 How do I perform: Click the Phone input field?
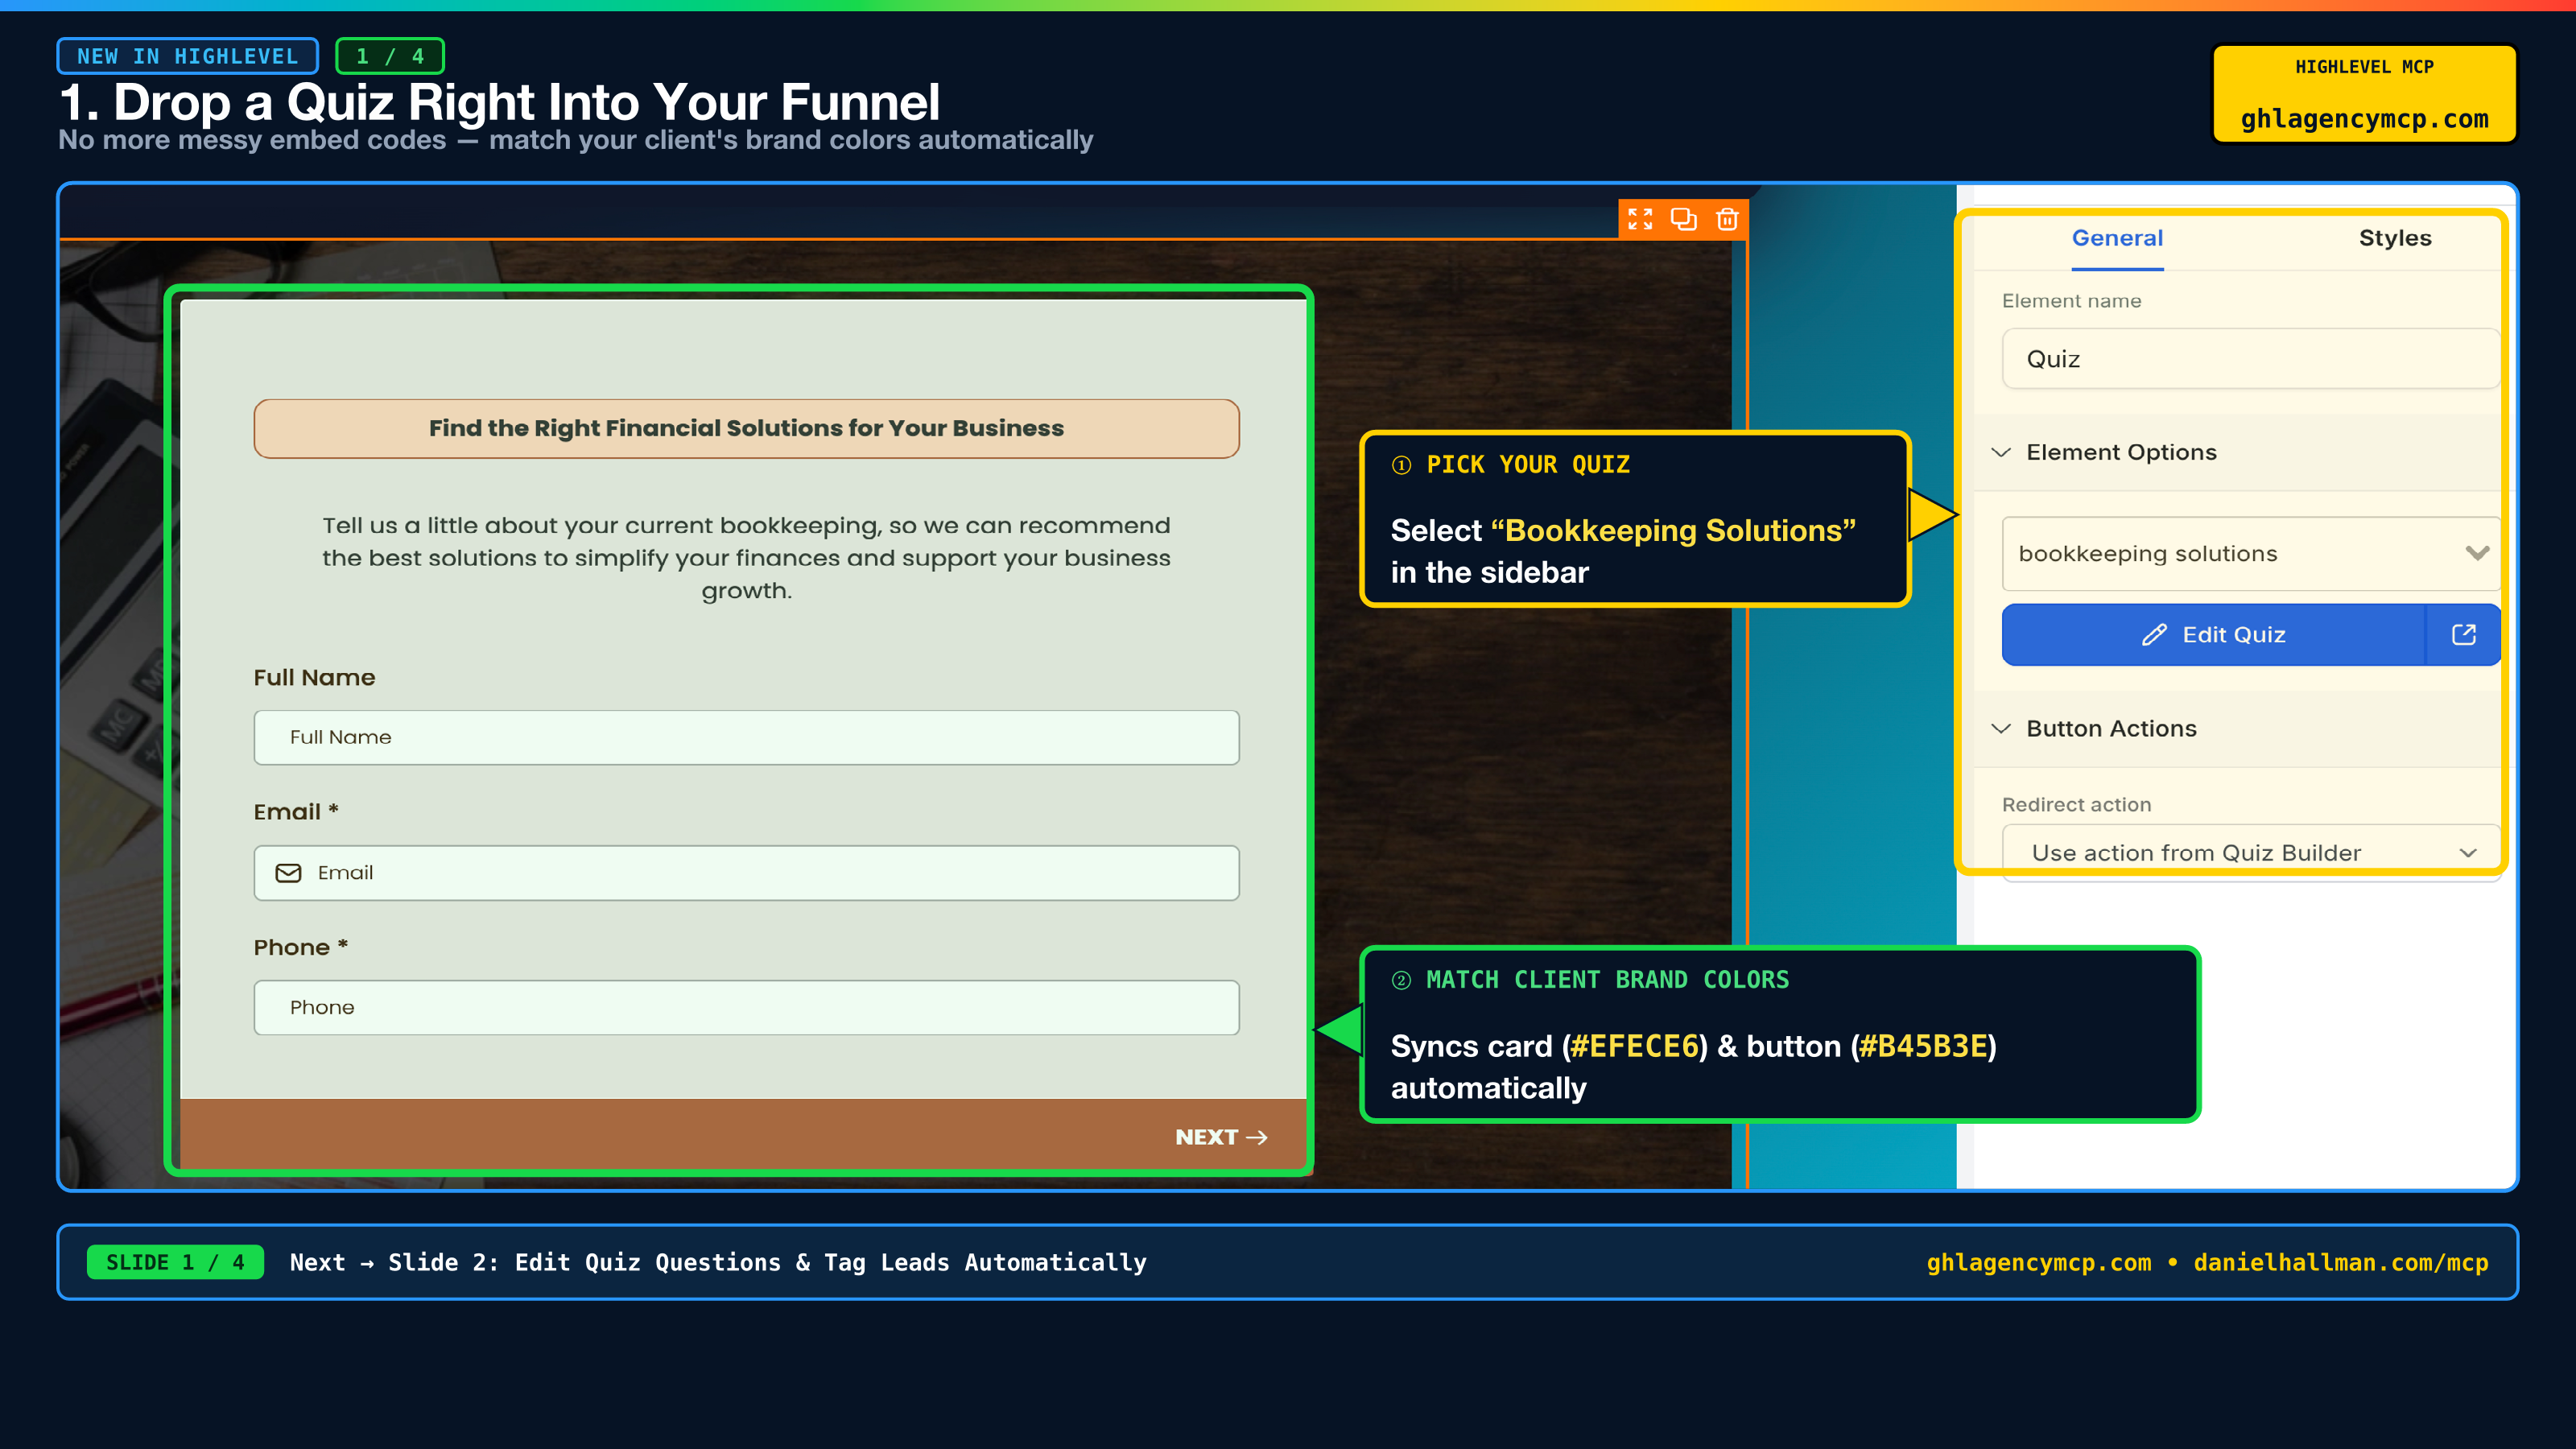click(x=746, y=1007)
